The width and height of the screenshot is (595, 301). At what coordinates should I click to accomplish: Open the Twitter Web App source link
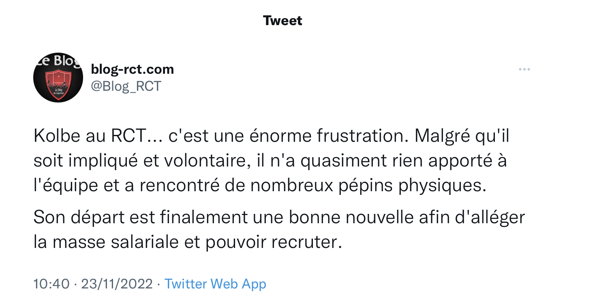click(x=215, y=284)
